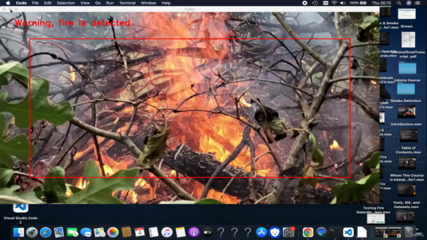Open Notes from the Dock
This screenshot has height=240, width=427.
point(180,233)
